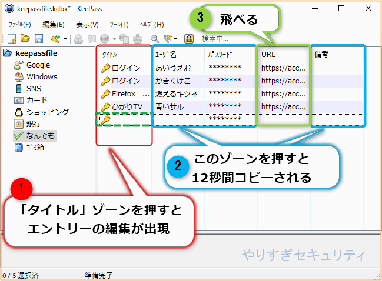Image resolution: width=382 pixels, height=281 pixels.
Task: Click the 準備完了 status text
Action: pyautogui.click(x=99, y=275)
